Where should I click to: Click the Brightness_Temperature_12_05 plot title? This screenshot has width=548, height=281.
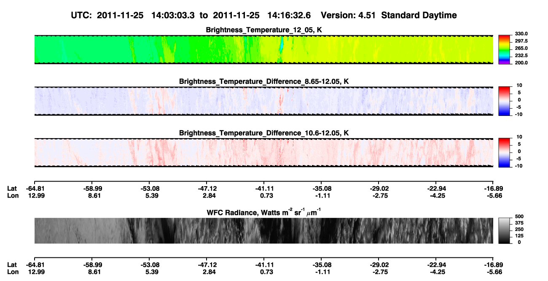pyautogui.click(x=264, y=30)
